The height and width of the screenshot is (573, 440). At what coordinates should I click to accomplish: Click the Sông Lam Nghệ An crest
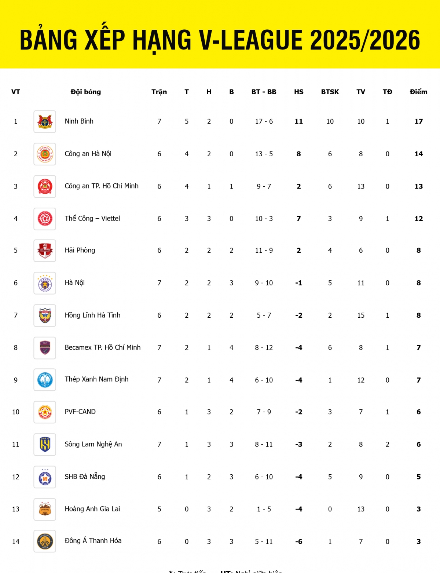tap(45, 444)
